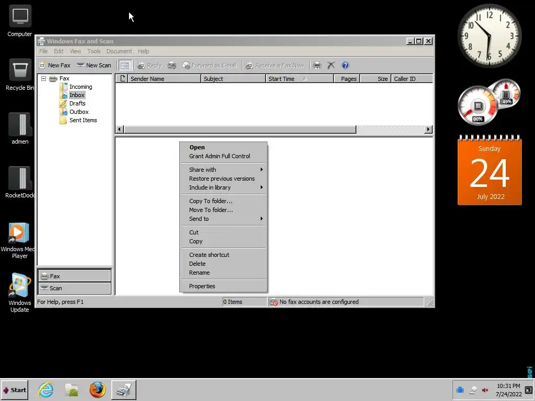Image resolution: width=535 pixels, height=401 pixels.
Task: Click Forward as E-mail toolbar button
Action: 210,65
